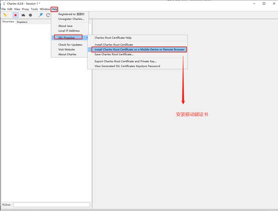Select Check for Updates
Screen dimensions: 278x211
(x=70, y=45)
